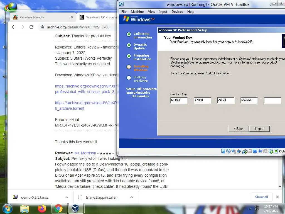
Task: Open the Mr. Morrison reviewer link
Action: point(85,153)
